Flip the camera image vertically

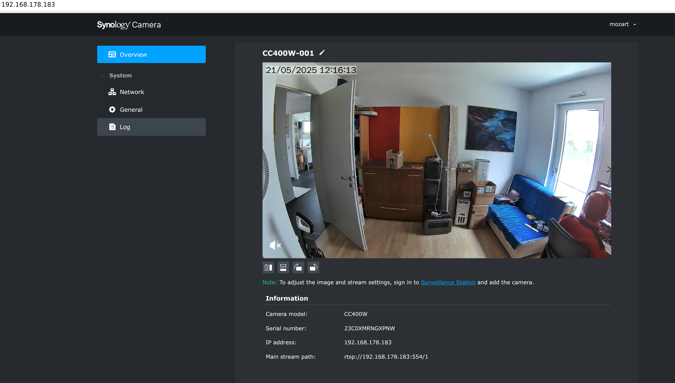tap(283, 267)
